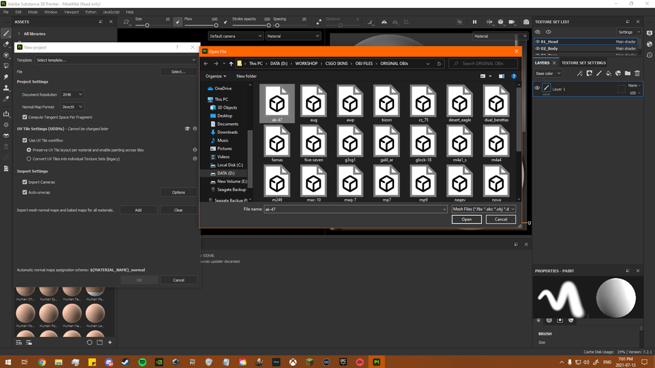Expand All libraries in Assets panel
Screen dimensions: 655x368
click(x=19, y=34)
